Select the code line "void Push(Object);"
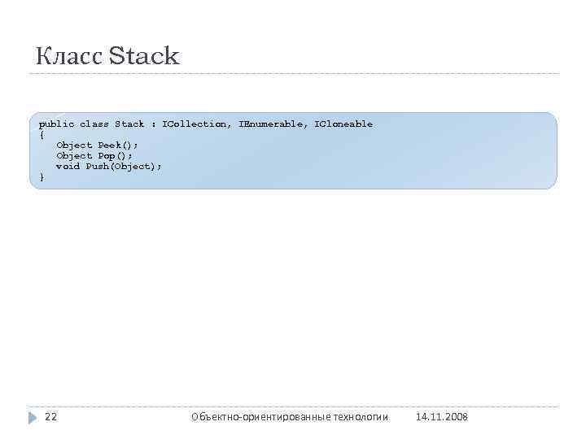 pyautogui.click(x=109, y=166)
